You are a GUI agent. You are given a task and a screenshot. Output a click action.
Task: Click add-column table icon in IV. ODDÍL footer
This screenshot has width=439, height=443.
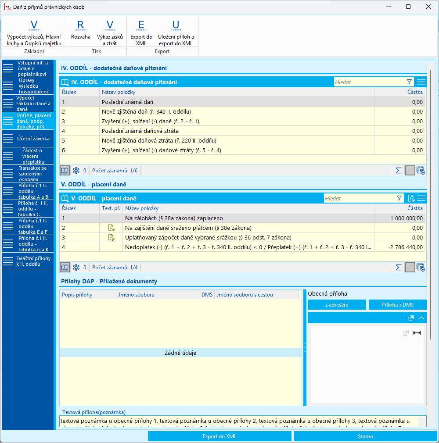[x=421, y=170]
